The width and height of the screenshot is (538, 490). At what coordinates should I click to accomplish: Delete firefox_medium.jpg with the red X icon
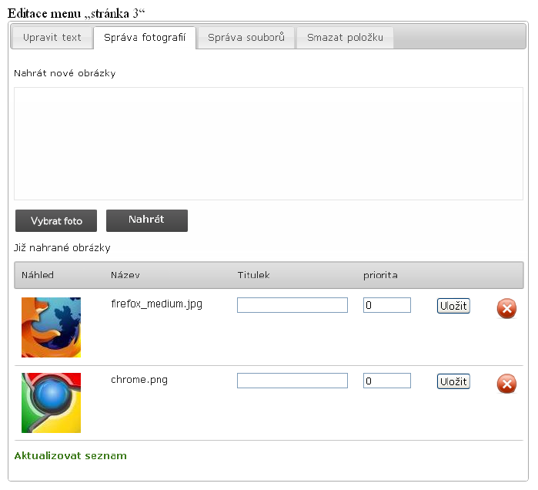point(506,308)
